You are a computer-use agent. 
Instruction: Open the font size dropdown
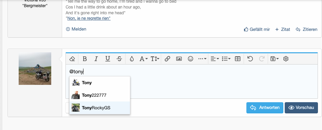[155, 59]
